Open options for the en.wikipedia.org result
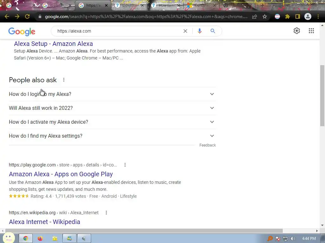The height and width of the screenshot is (243, 325). click(106, 213)
